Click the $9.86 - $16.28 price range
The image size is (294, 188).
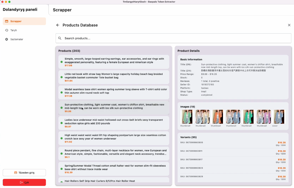(x=209, y=74)
